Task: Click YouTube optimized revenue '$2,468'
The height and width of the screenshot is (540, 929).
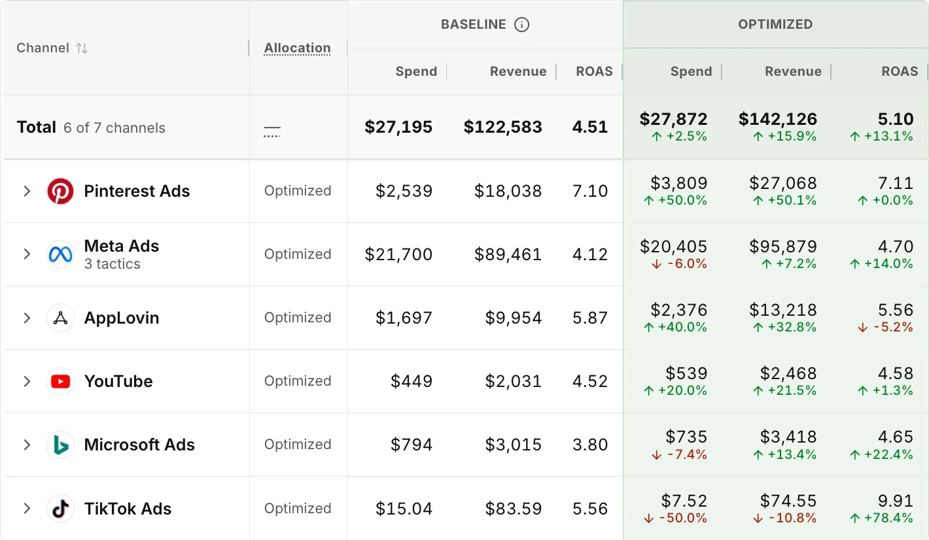Action: point(788,374)
